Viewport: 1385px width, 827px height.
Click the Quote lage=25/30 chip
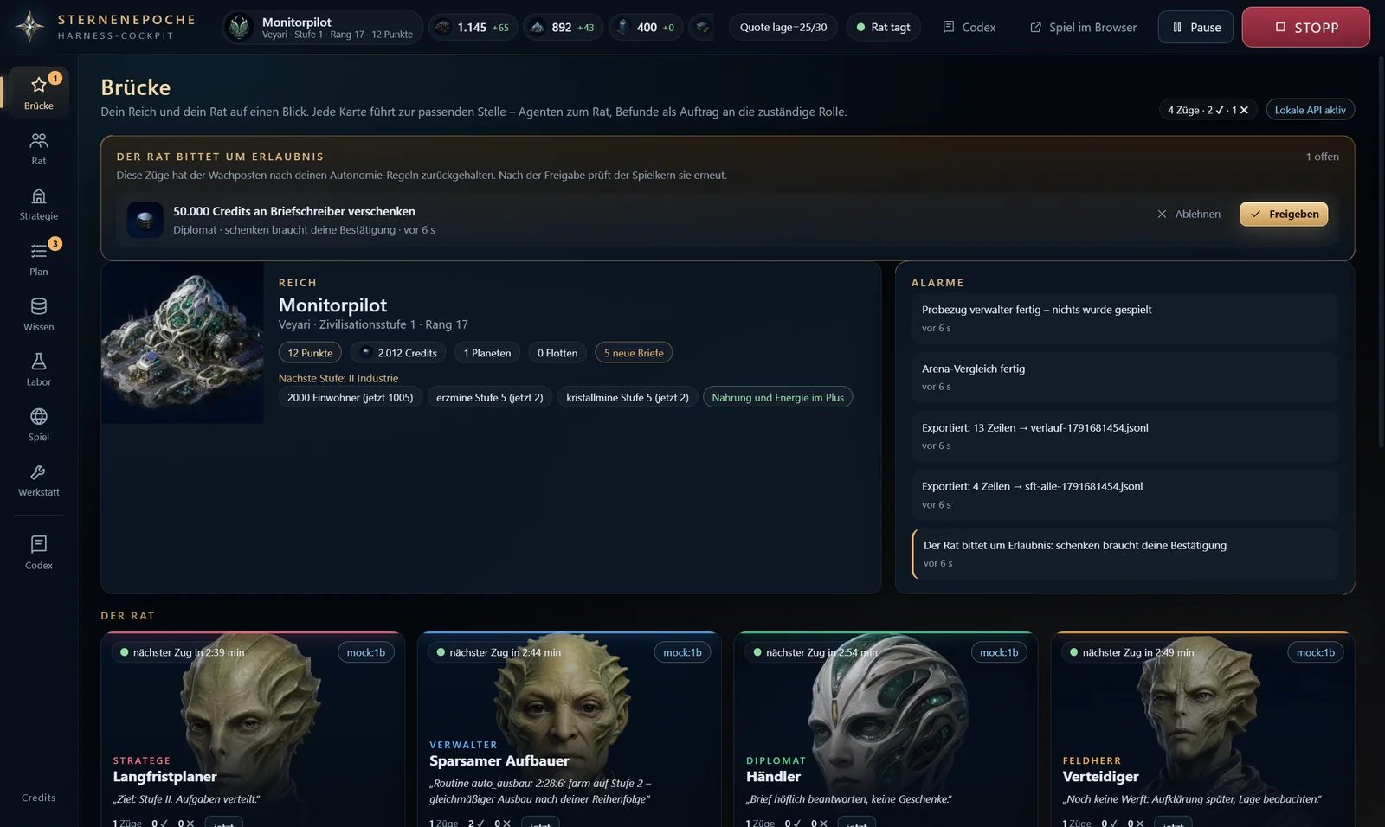coord(783,28)
